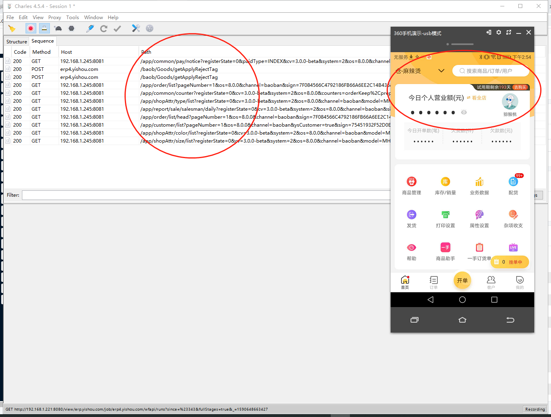Image resolution: width=551 pixels, height=417 pixels.
Task: Toggle the eye icon to reveal revenue amount
Action: click(x=464, y=112)
